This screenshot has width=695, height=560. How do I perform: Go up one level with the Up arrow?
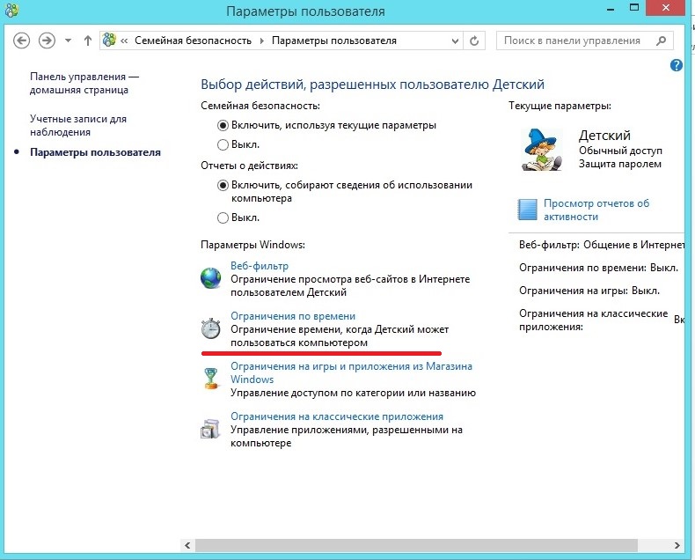click(88, 41)
